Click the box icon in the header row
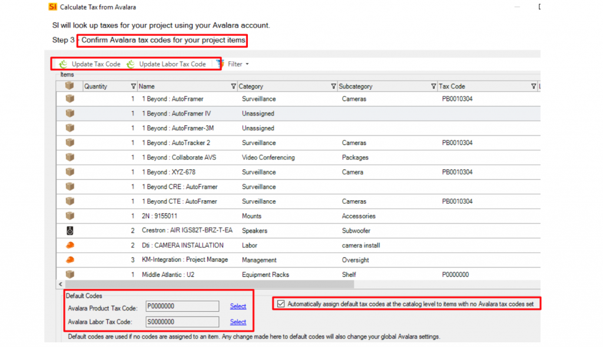Viewport: 603px width, 347px height. tap(69, 85)
